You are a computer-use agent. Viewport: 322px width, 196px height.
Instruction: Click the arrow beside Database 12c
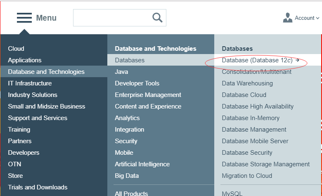pos(297,60)
